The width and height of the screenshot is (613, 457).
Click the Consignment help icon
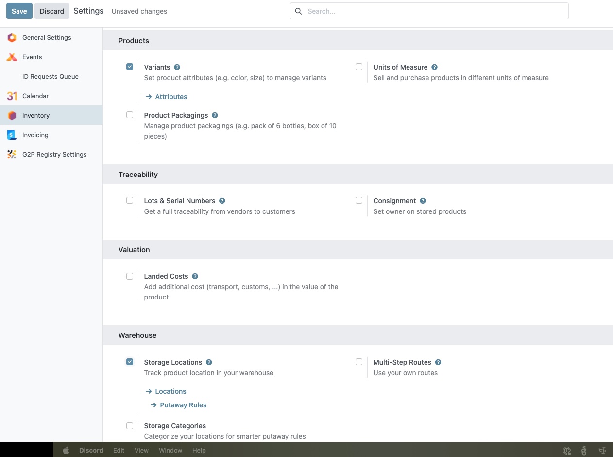click(423, 200)
